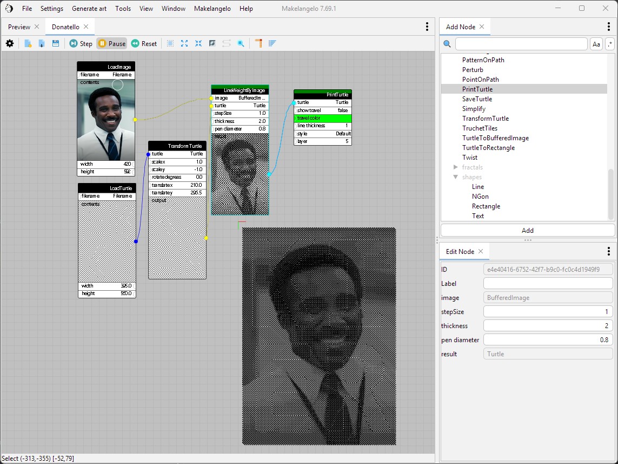Image resolution: width=618 pixels, height=464 pixels.
Task: Open the Donatello settings gear
Action: click(x=10, y=43)
